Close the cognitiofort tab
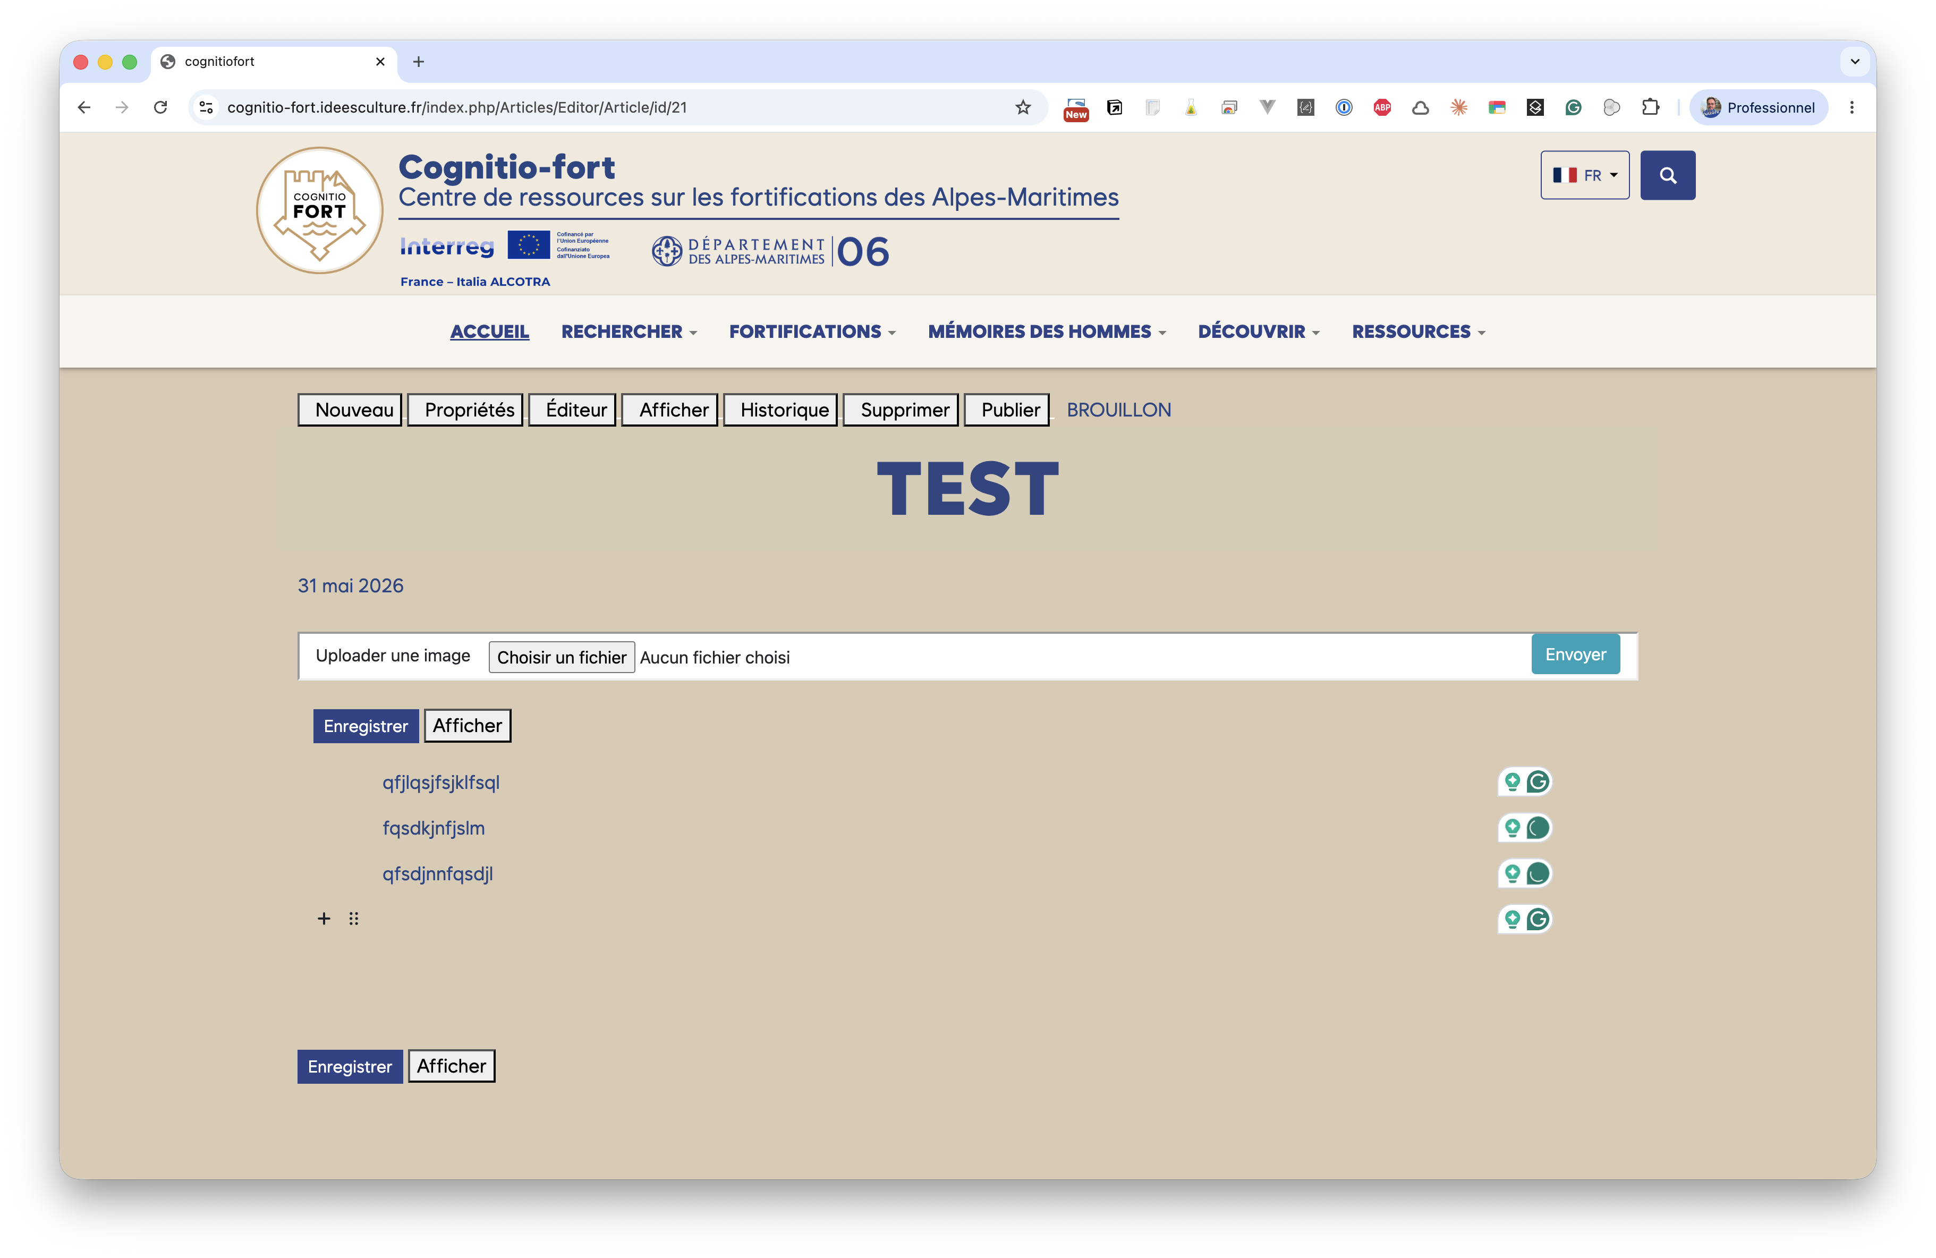 coord(380,62)
